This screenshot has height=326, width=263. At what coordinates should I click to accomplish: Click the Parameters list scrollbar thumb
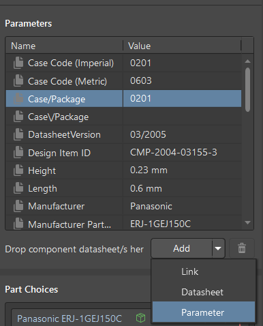tap(248, 89)
